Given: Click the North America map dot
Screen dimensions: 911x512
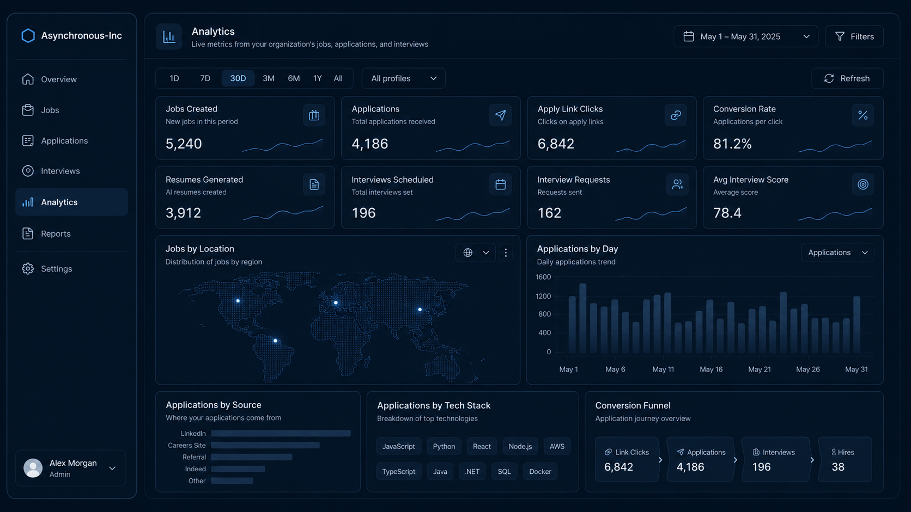Looking at the screenshot, I should (x=238, y=300).
